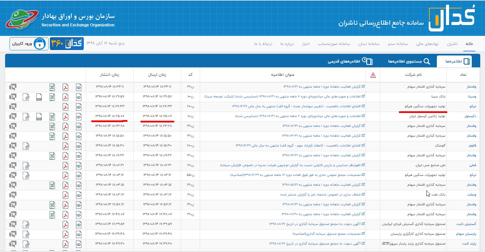485x252 pixels.
Task: Open the Codal 360 button
Action: coord(67,44)
